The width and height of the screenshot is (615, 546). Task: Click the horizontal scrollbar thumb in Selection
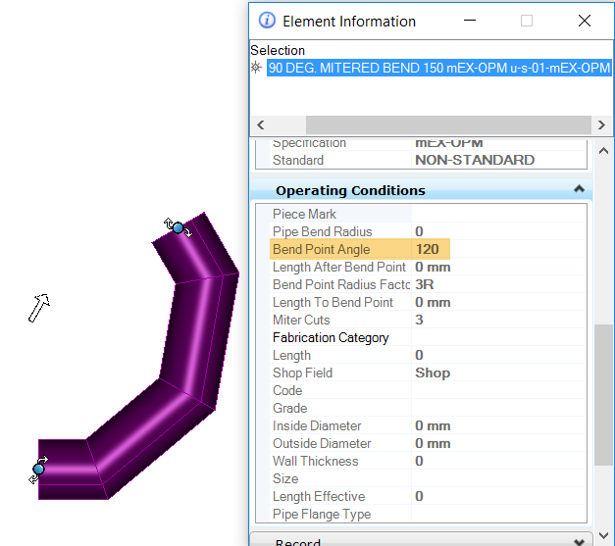tap(448, 125)
